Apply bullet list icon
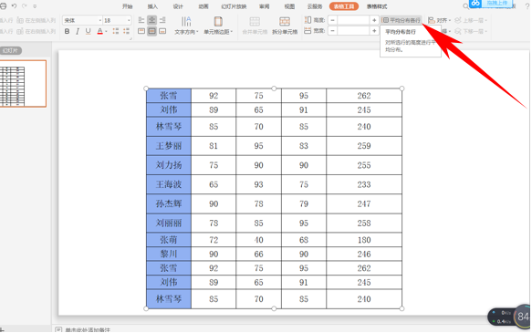Screen dimensions: 532x333 click(x=116, y=31)
